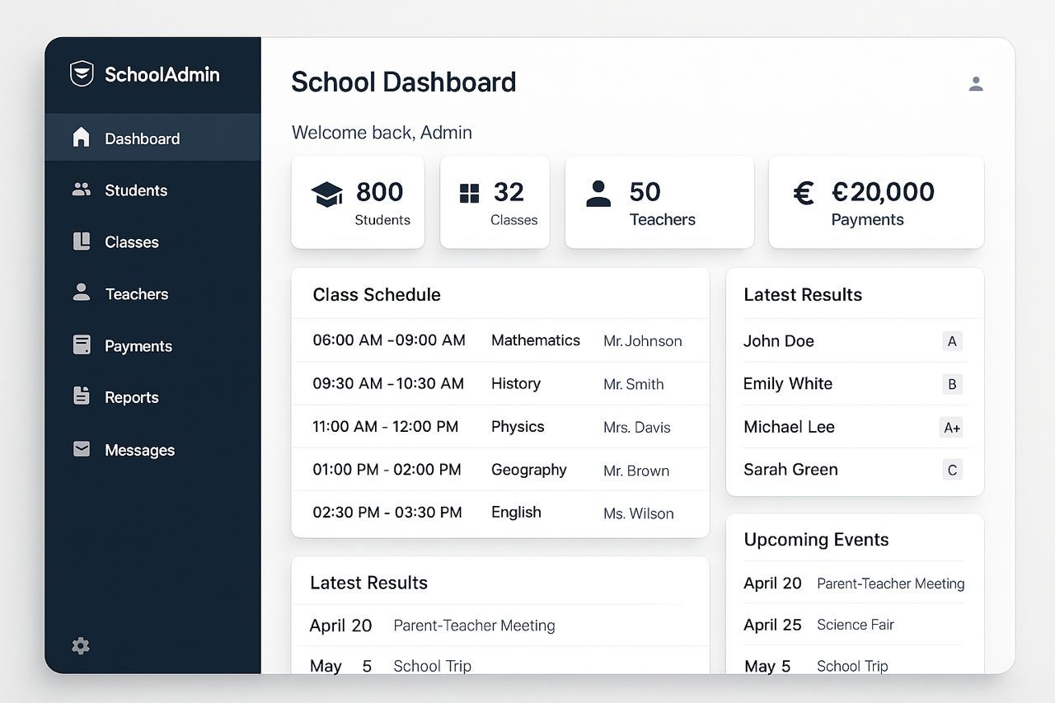Click the Classes book icon in sidebar
The width and height of the screenshot is (1055, 703).
click(x=81, y=241)
